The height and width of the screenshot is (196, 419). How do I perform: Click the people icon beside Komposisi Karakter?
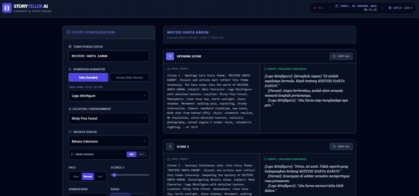(70, 69)
